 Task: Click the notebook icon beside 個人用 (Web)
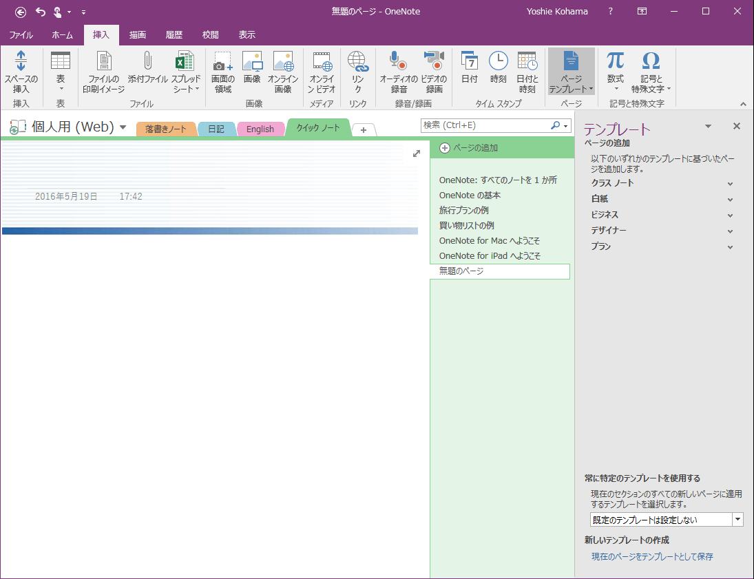coord(18,127)
